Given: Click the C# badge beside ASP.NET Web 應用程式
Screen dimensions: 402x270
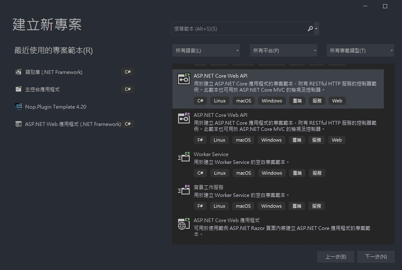Looking at the screenshot, I should tap(128, 124).
